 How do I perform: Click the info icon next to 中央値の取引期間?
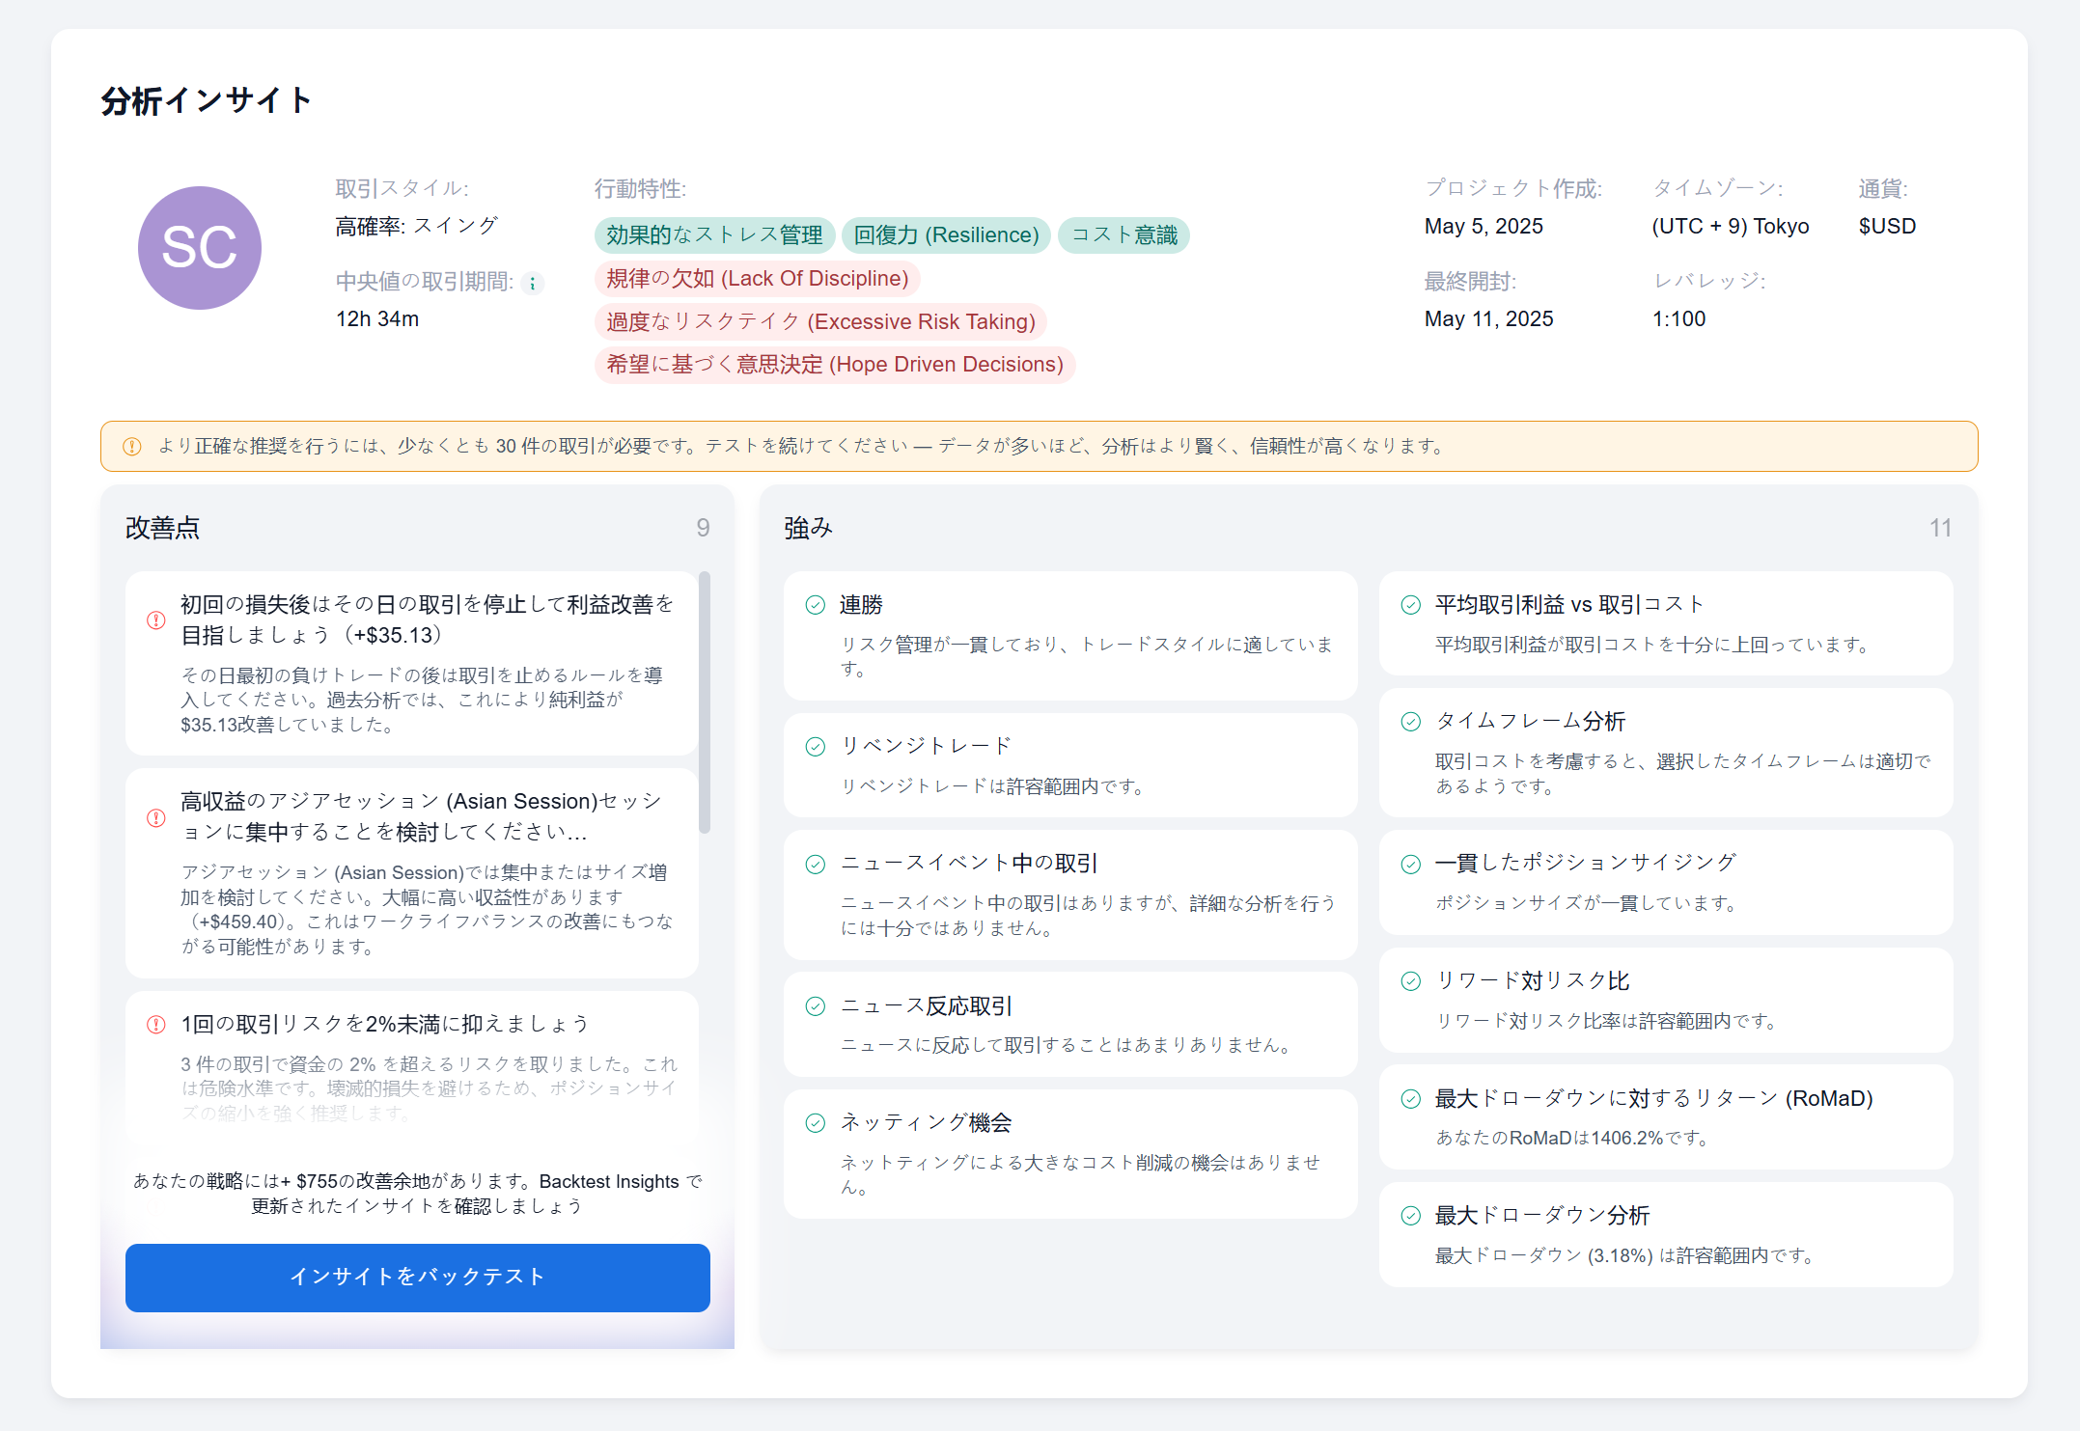tap(532, 283)
